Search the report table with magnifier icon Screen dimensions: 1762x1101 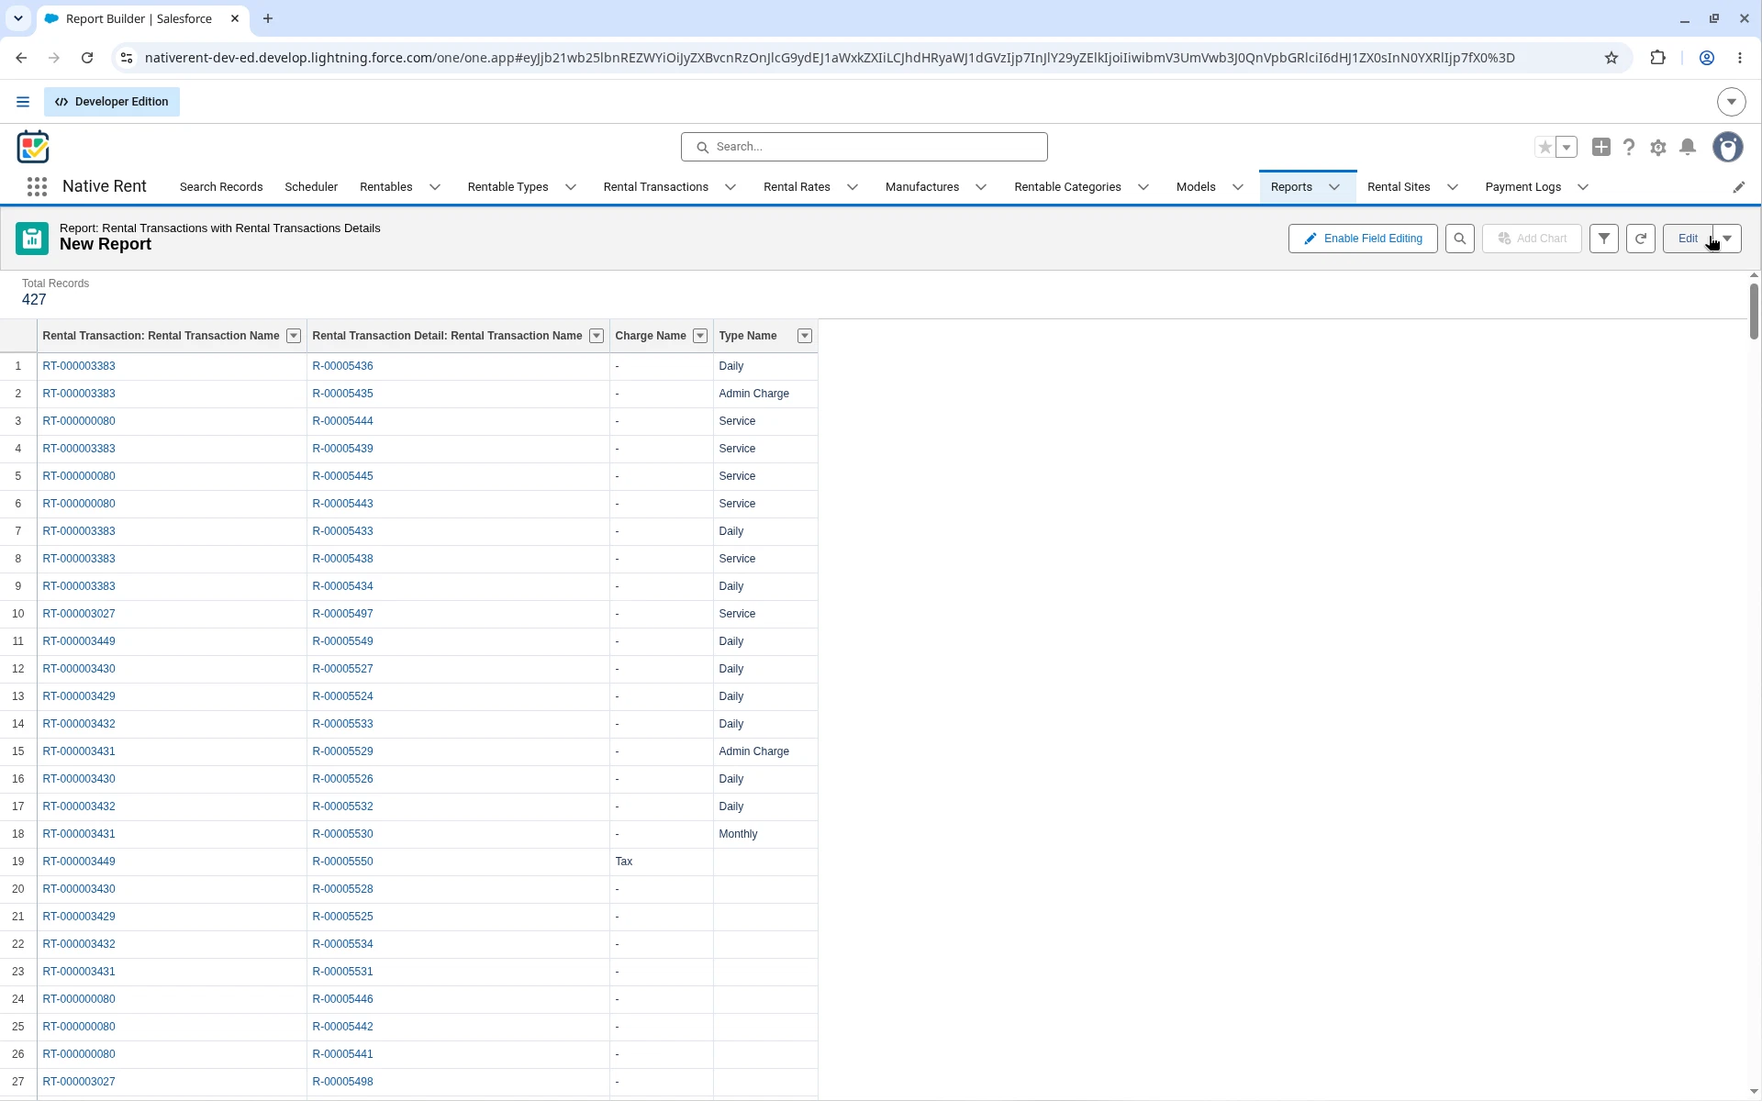1460,239
